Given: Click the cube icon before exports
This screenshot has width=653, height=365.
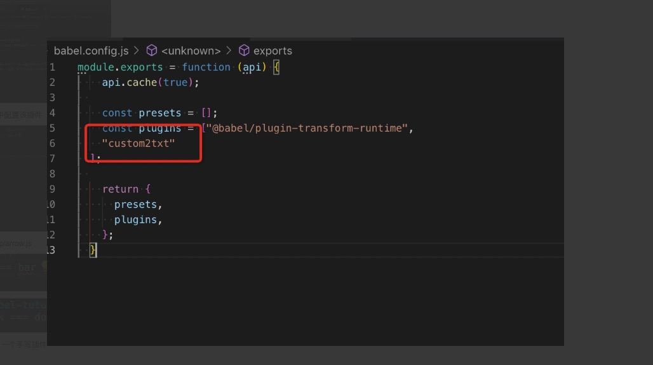Looking at the screenshot, I should 244,50.
